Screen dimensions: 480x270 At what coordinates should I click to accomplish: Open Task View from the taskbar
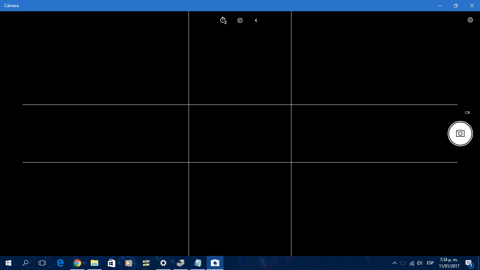pos(42,263)
